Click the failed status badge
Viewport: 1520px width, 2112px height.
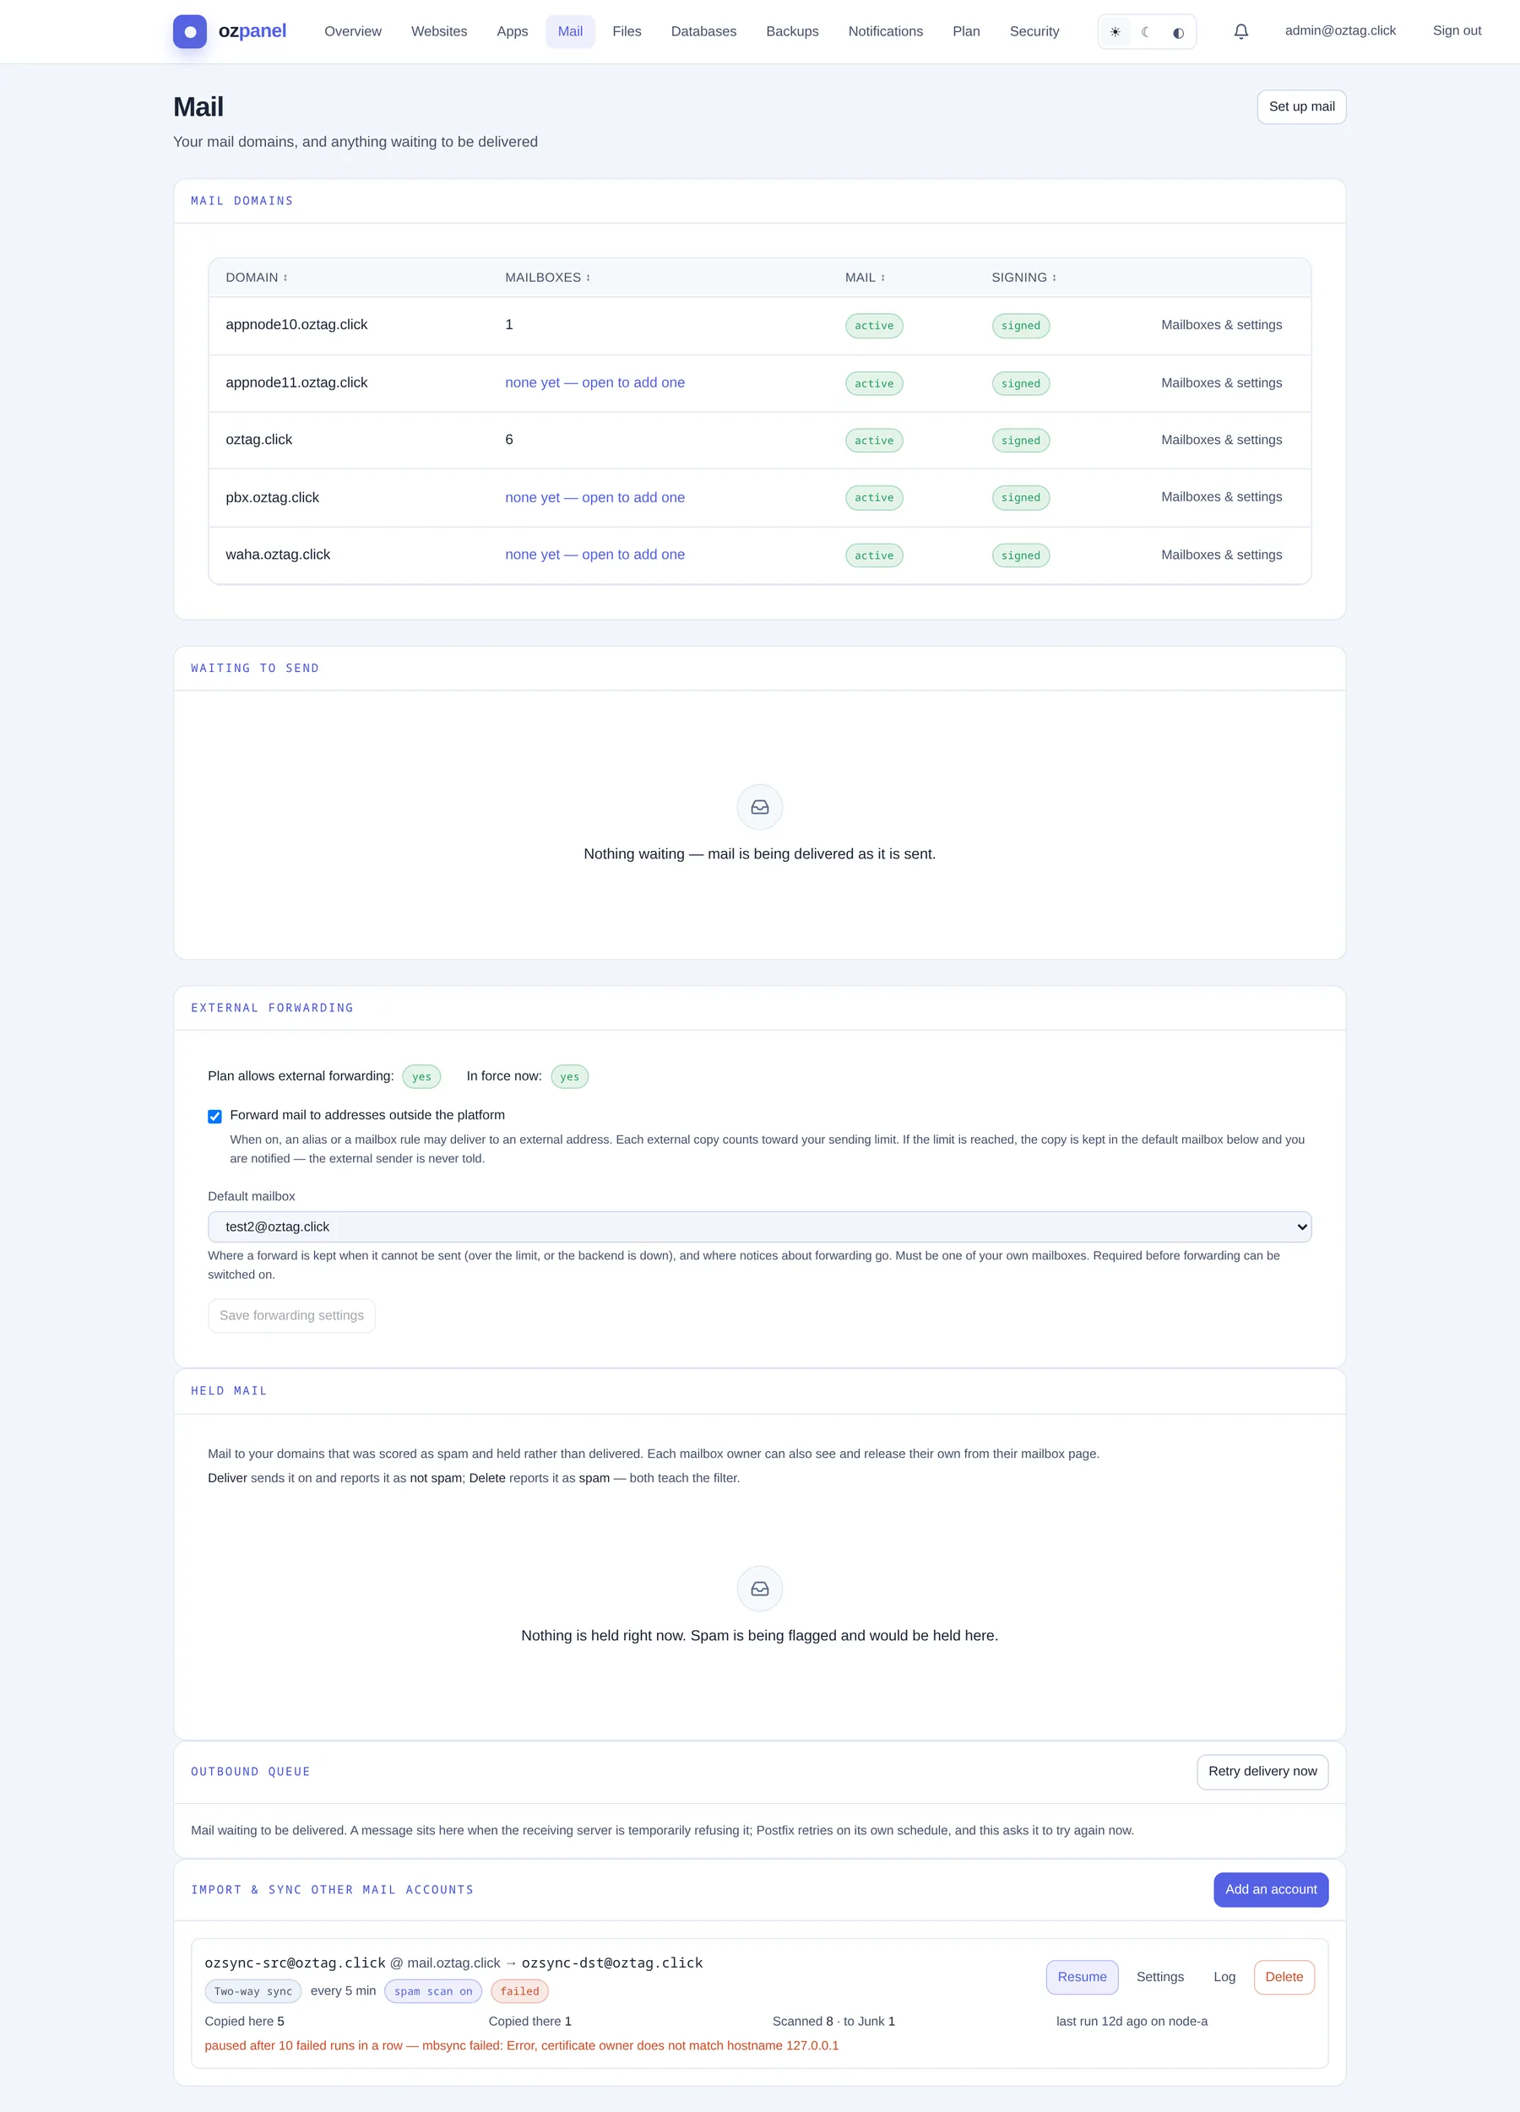[x=519, y=1992]
